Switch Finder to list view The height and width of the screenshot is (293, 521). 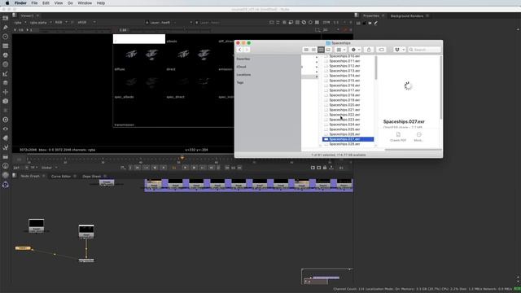313,50
